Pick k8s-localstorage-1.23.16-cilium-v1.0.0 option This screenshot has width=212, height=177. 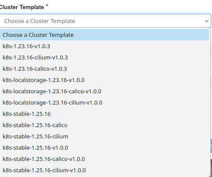click(x=104, y=103)
